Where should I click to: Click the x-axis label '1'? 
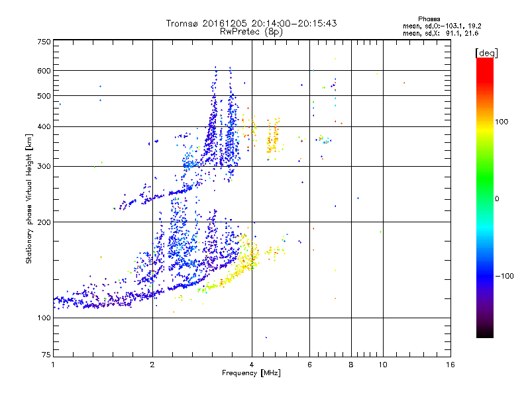point(53,365)
